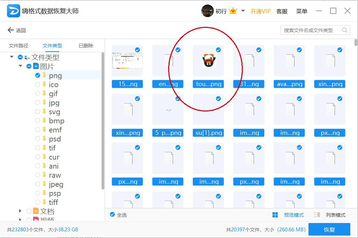
Task: Switch to 文件路径 tab
Action: pyautogui.click(x=18, y=46)
